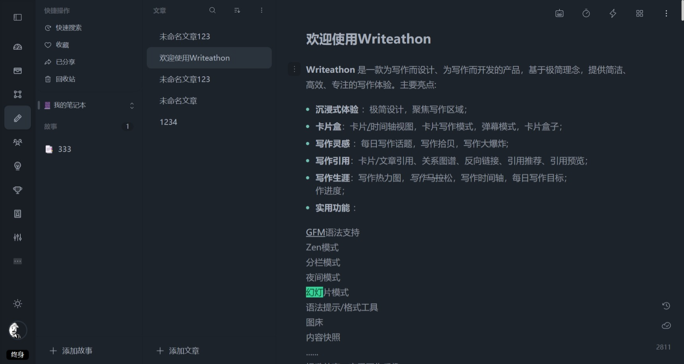Open the relation graph icon
The height and width of the screenshot is (364, 684).
click(17, 94)
